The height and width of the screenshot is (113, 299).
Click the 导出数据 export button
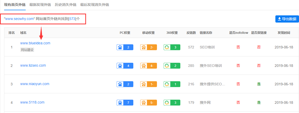point(287,19)
